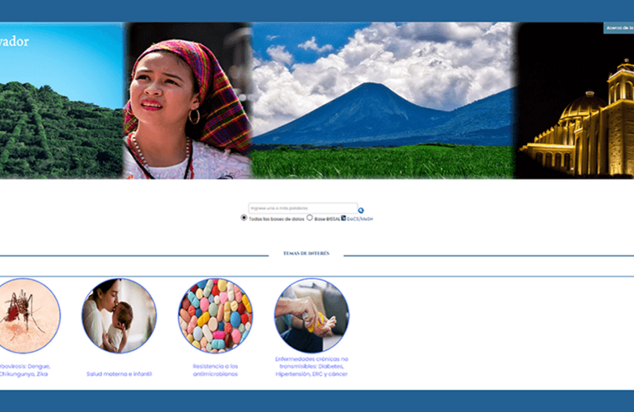Open the mother and baby circle image
Viewport: 634px width, 412px height.
point(119,316)
